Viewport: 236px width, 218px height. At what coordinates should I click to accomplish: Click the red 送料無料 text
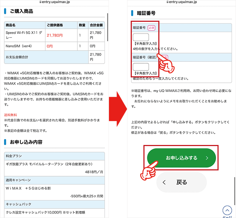coord(11,115)
